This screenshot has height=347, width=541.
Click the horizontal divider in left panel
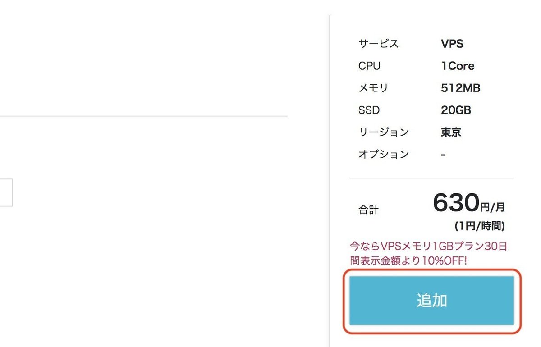143,116
